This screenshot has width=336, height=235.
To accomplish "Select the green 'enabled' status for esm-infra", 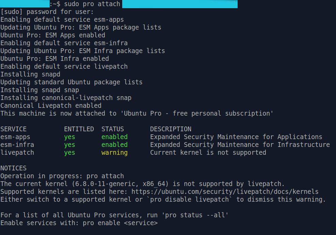I will click(114, 145).
